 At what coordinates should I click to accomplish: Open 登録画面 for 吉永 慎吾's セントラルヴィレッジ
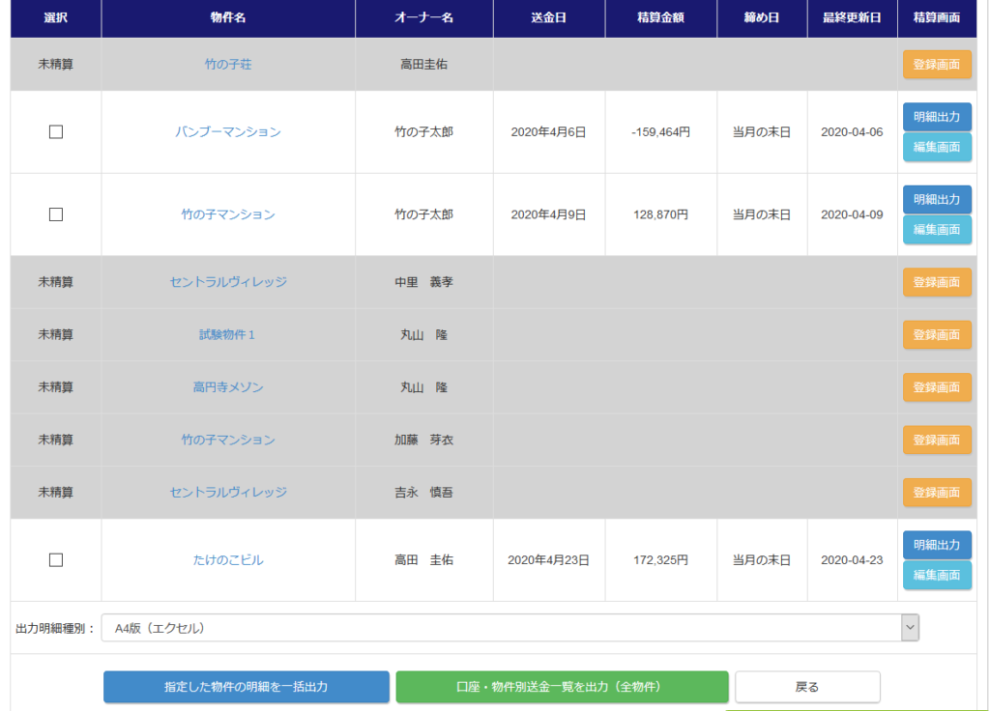click(x=937, y=492)
